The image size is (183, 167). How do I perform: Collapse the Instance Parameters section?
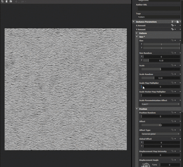(134, 22)
